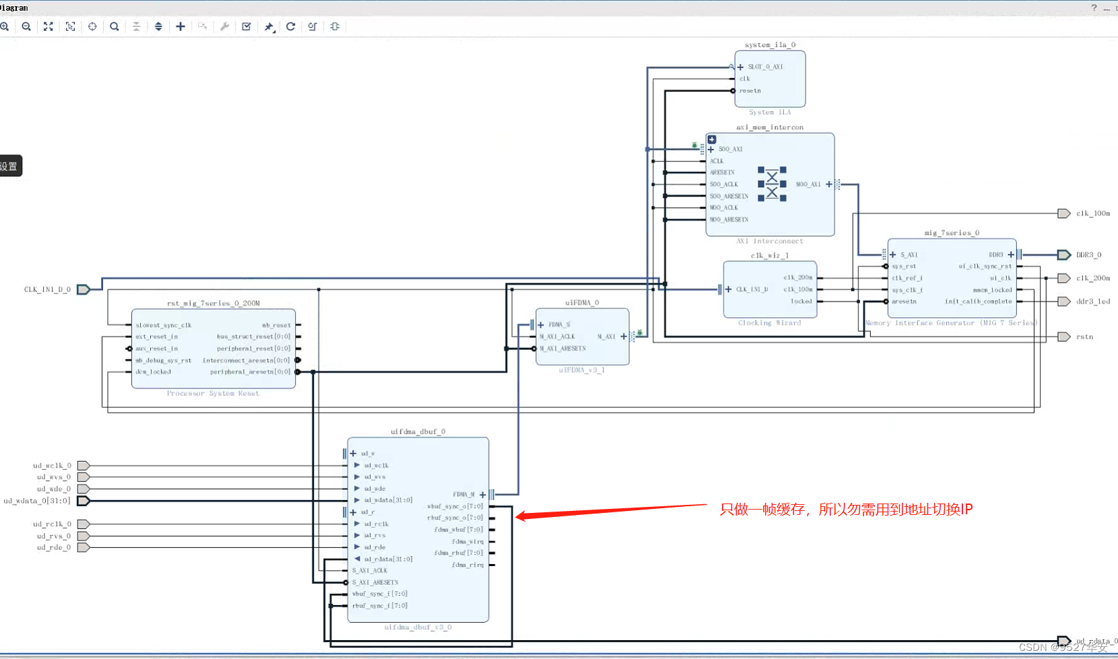The height and width of the screenshot is (659, 1118).
Task: Select the rstn output port symbol
Action: (1064, 337)
